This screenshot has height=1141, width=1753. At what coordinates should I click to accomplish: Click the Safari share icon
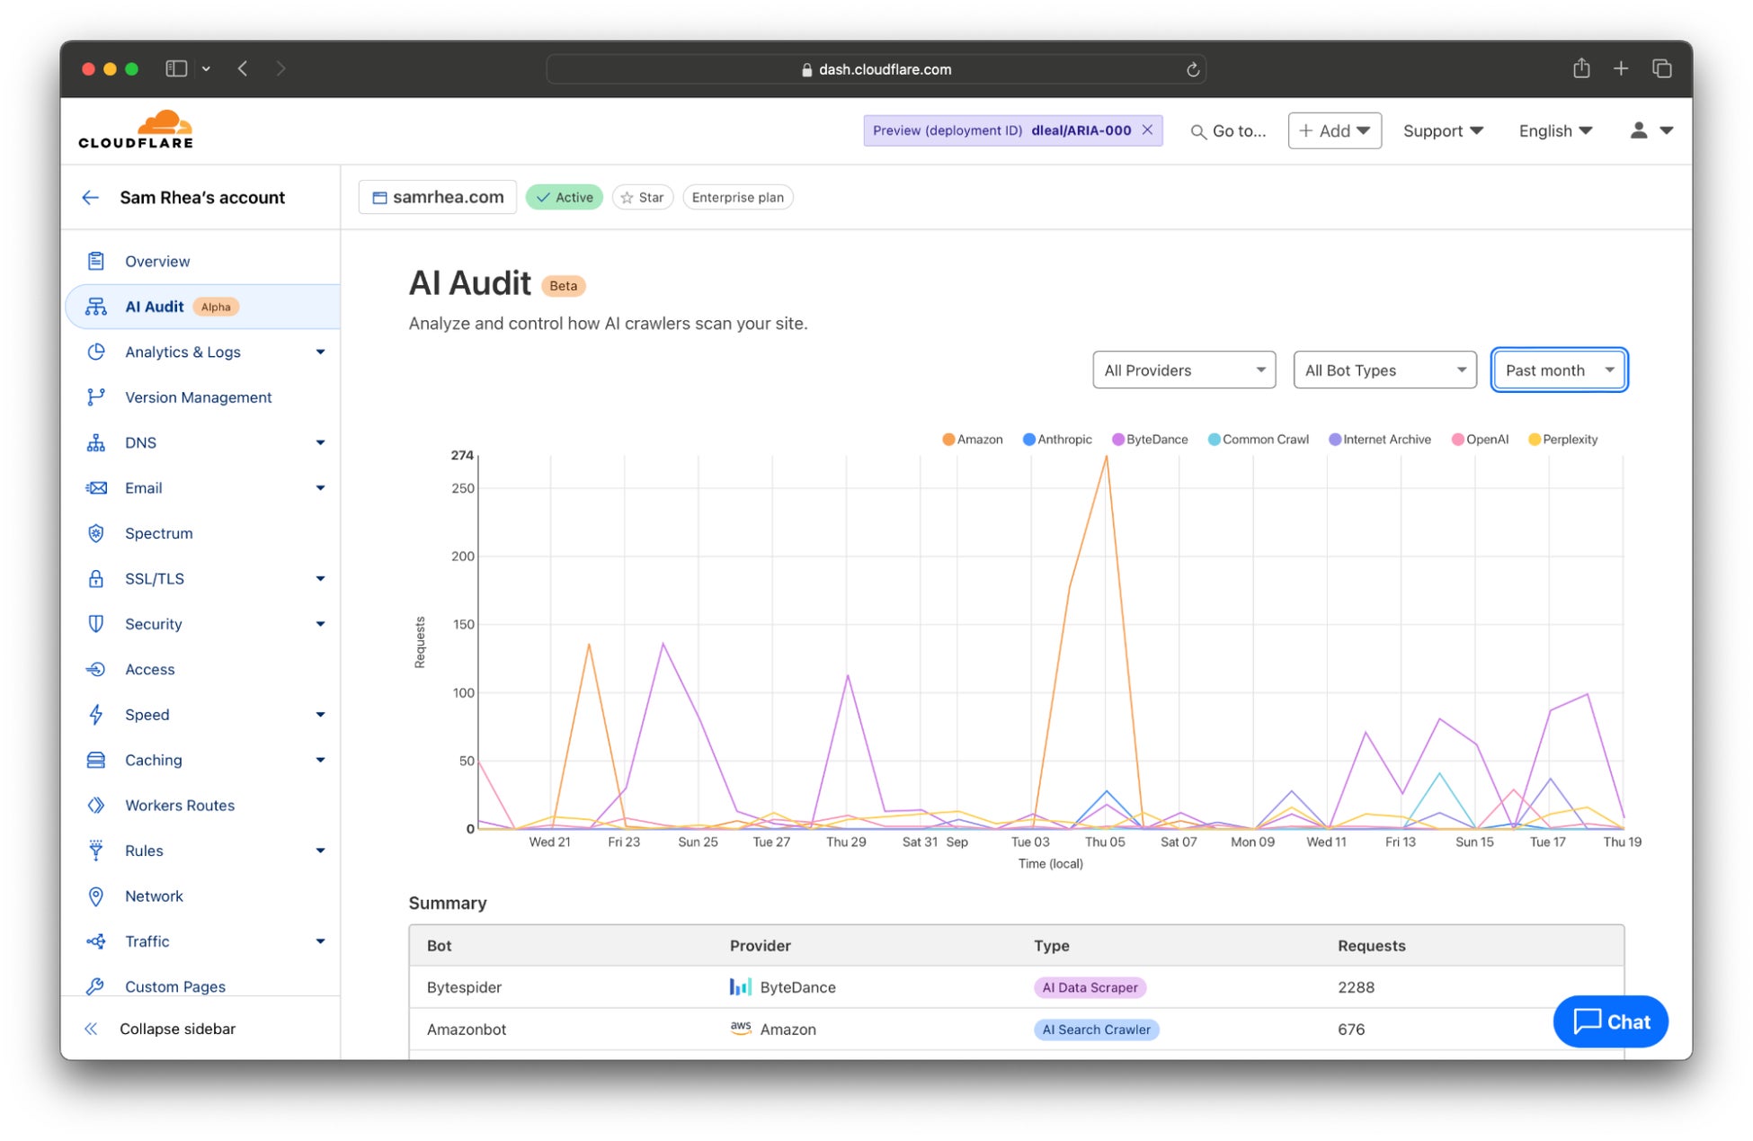(1581, 69)
